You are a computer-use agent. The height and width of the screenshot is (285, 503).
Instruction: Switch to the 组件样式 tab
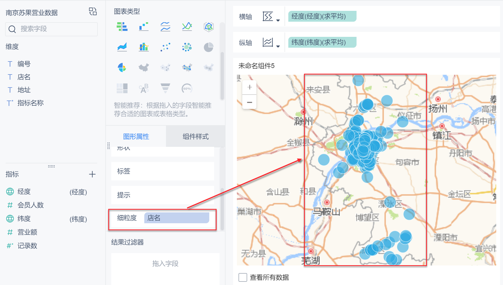tap(195, 137)
